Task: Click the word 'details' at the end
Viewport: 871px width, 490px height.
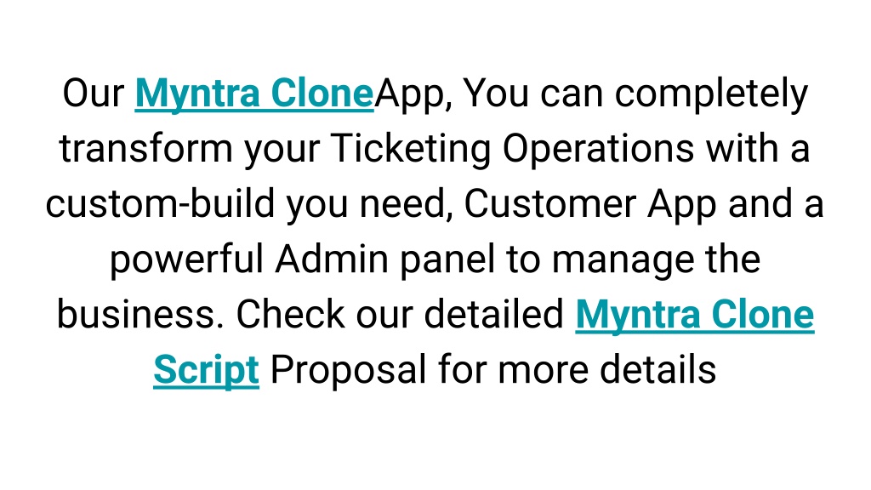Action: pyautogui.click(x=658, y=371)
